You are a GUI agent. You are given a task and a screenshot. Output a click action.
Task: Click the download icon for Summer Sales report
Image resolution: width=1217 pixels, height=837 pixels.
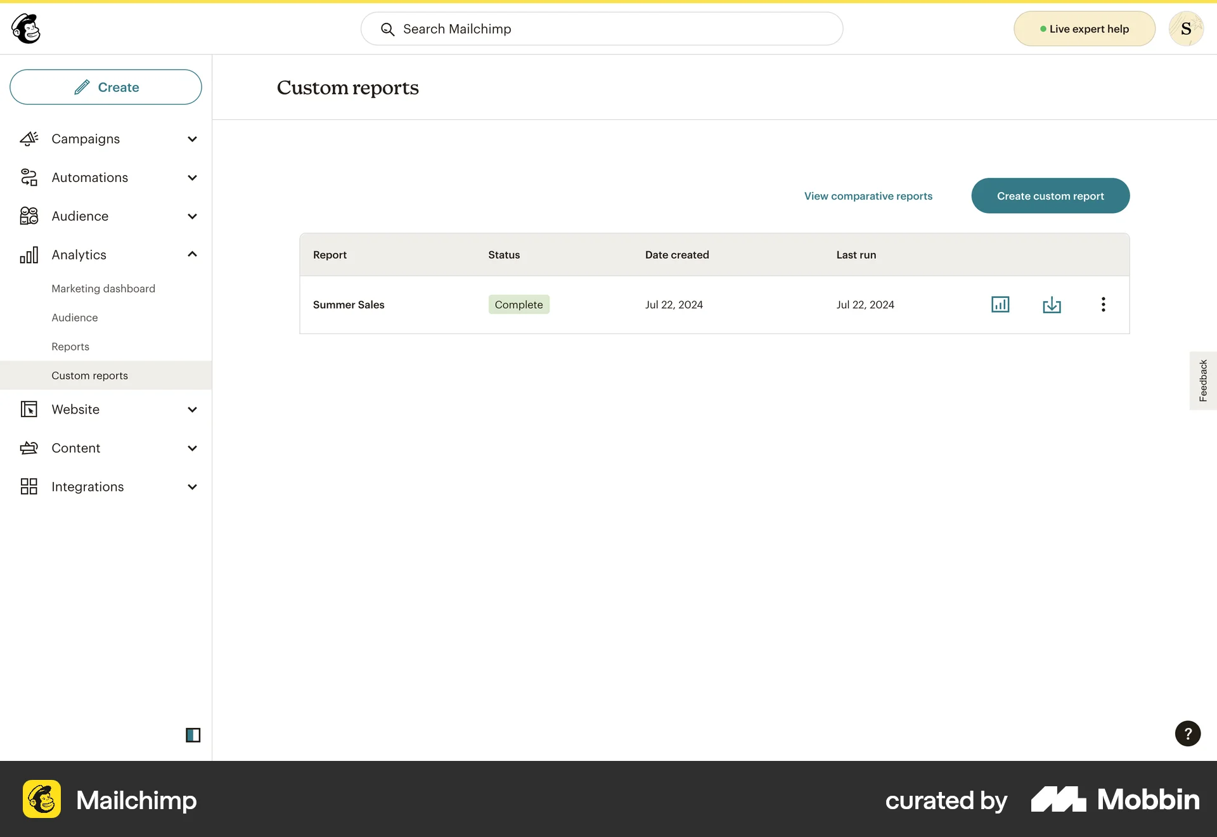(1052, 304)
